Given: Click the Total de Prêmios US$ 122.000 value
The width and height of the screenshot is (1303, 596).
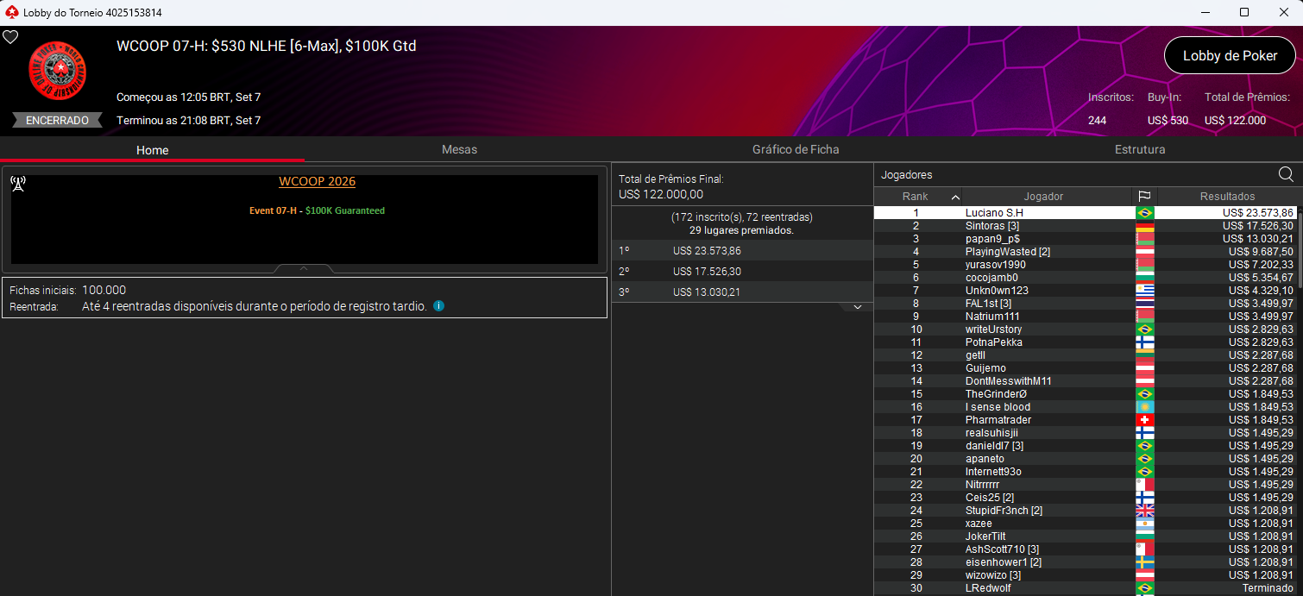Looking at the screenshot, I should coord(1235,121).
